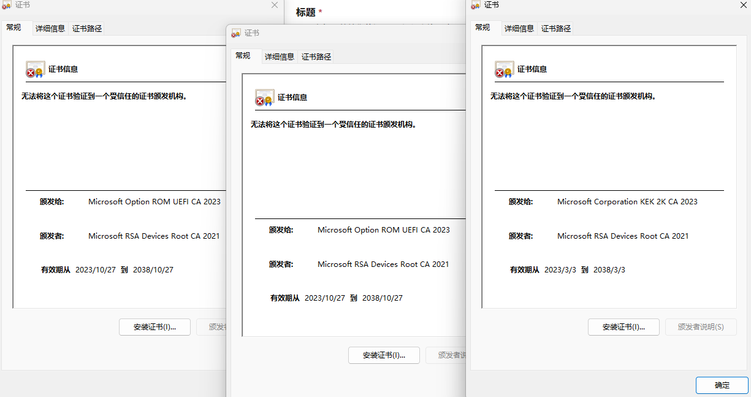Click "Microsoft Option ROM UEFI CA 2023" in the middle dialog

(384, 230)
